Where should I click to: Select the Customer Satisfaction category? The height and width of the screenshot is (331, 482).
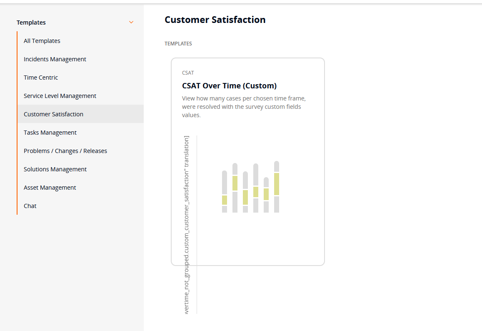pos(53,114)
